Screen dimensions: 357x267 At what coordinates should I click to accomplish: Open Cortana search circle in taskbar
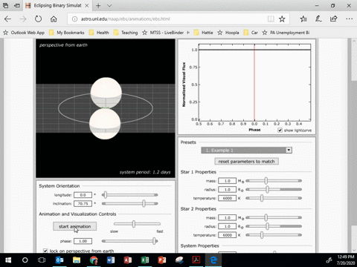point(25,260)
